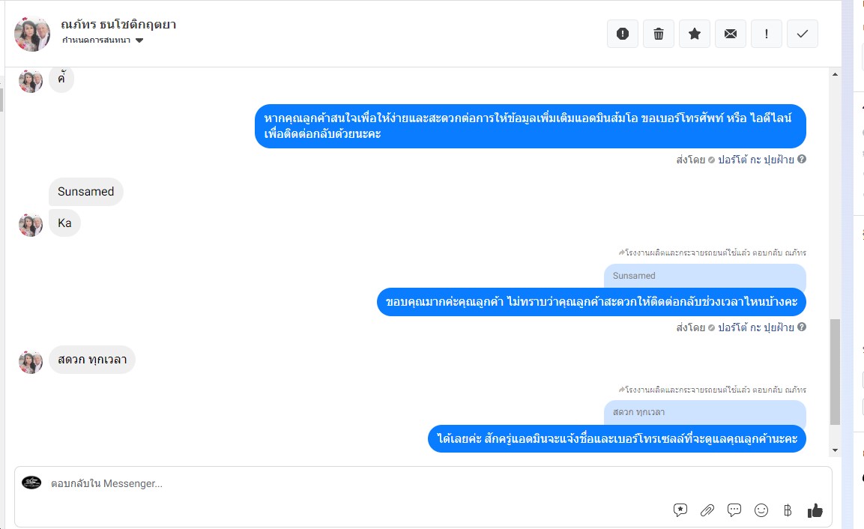The image size is (864, 529).
Task: Star this conversation to follow up
Action: (x=695, y=34)
